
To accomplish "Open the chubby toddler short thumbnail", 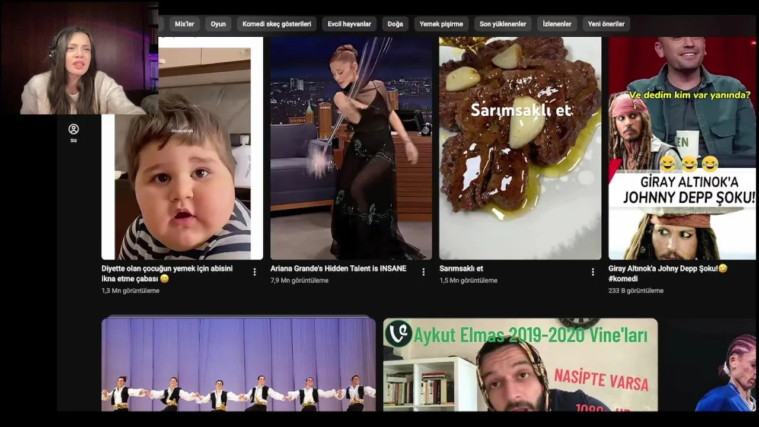I will (182, 148).
